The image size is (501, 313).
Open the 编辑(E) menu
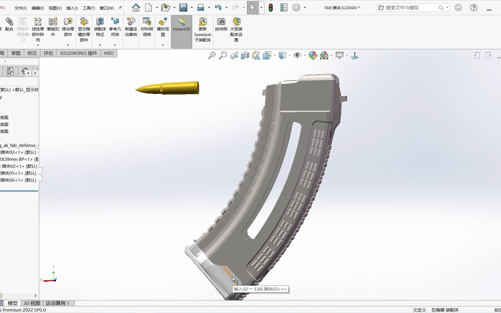(38, 8)
